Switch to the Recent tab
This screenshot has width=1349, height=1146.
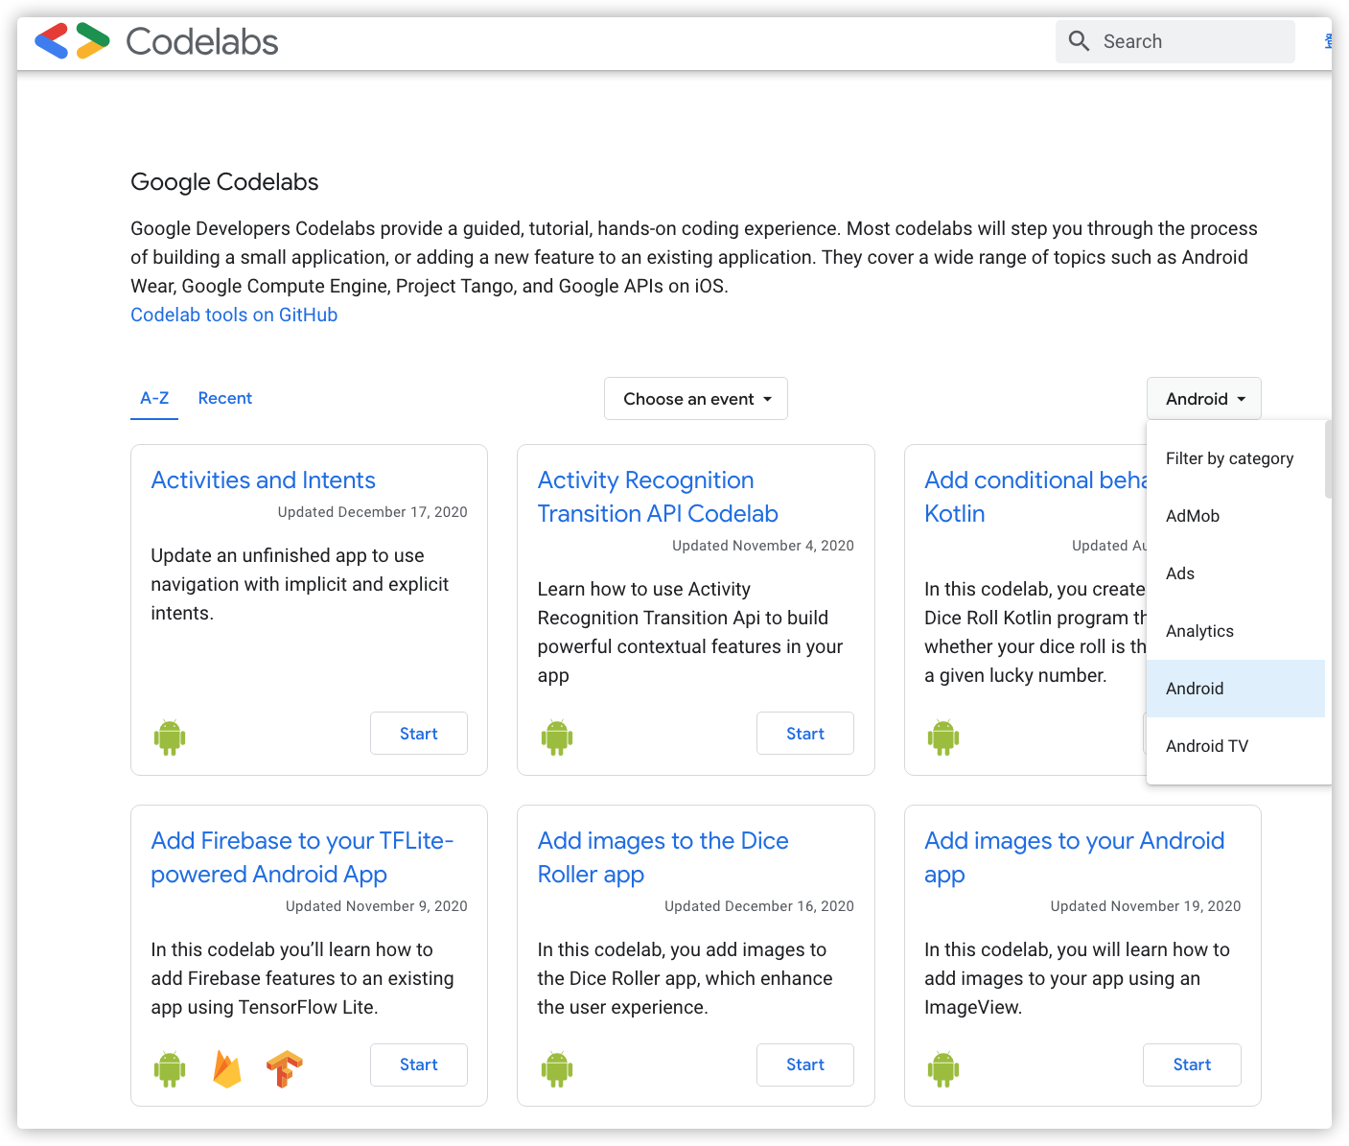(x=225, y=398)
